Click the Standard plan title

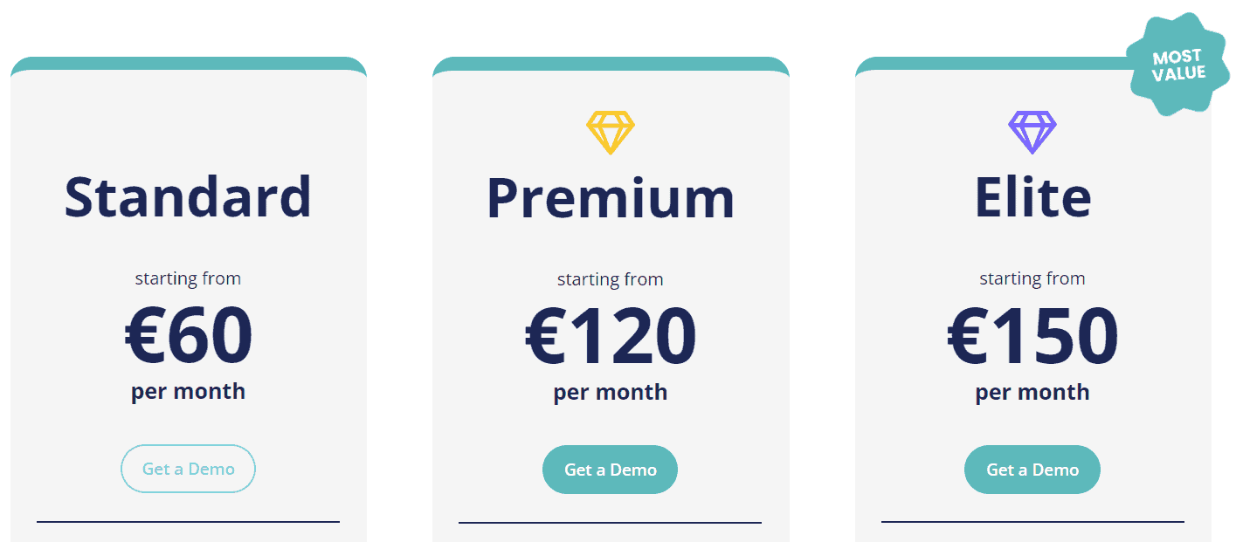tap(188, 196)
